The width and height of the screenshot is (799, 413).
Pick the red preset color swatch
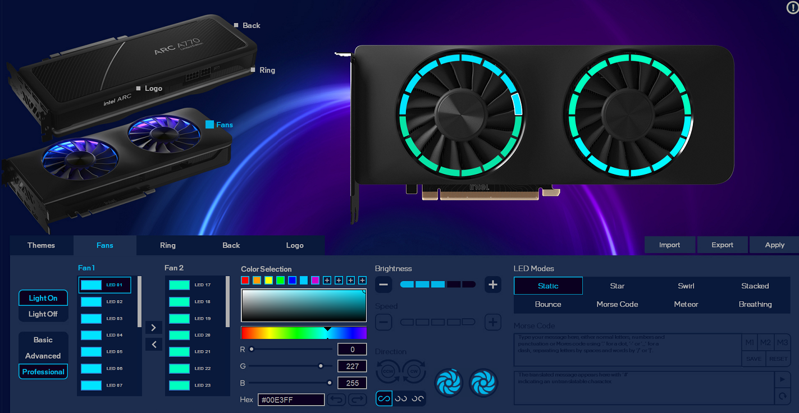(x=245, y=280)
